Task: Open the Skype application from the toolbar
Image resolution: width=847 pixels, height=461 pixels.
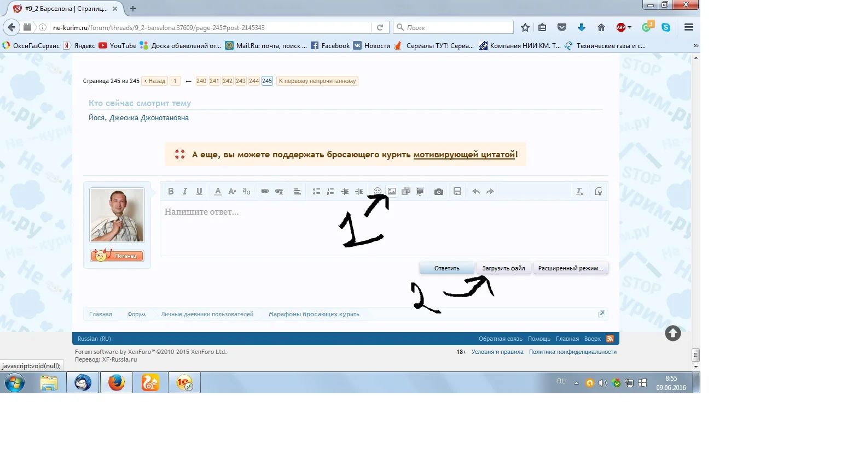Action: pos(666,27)
